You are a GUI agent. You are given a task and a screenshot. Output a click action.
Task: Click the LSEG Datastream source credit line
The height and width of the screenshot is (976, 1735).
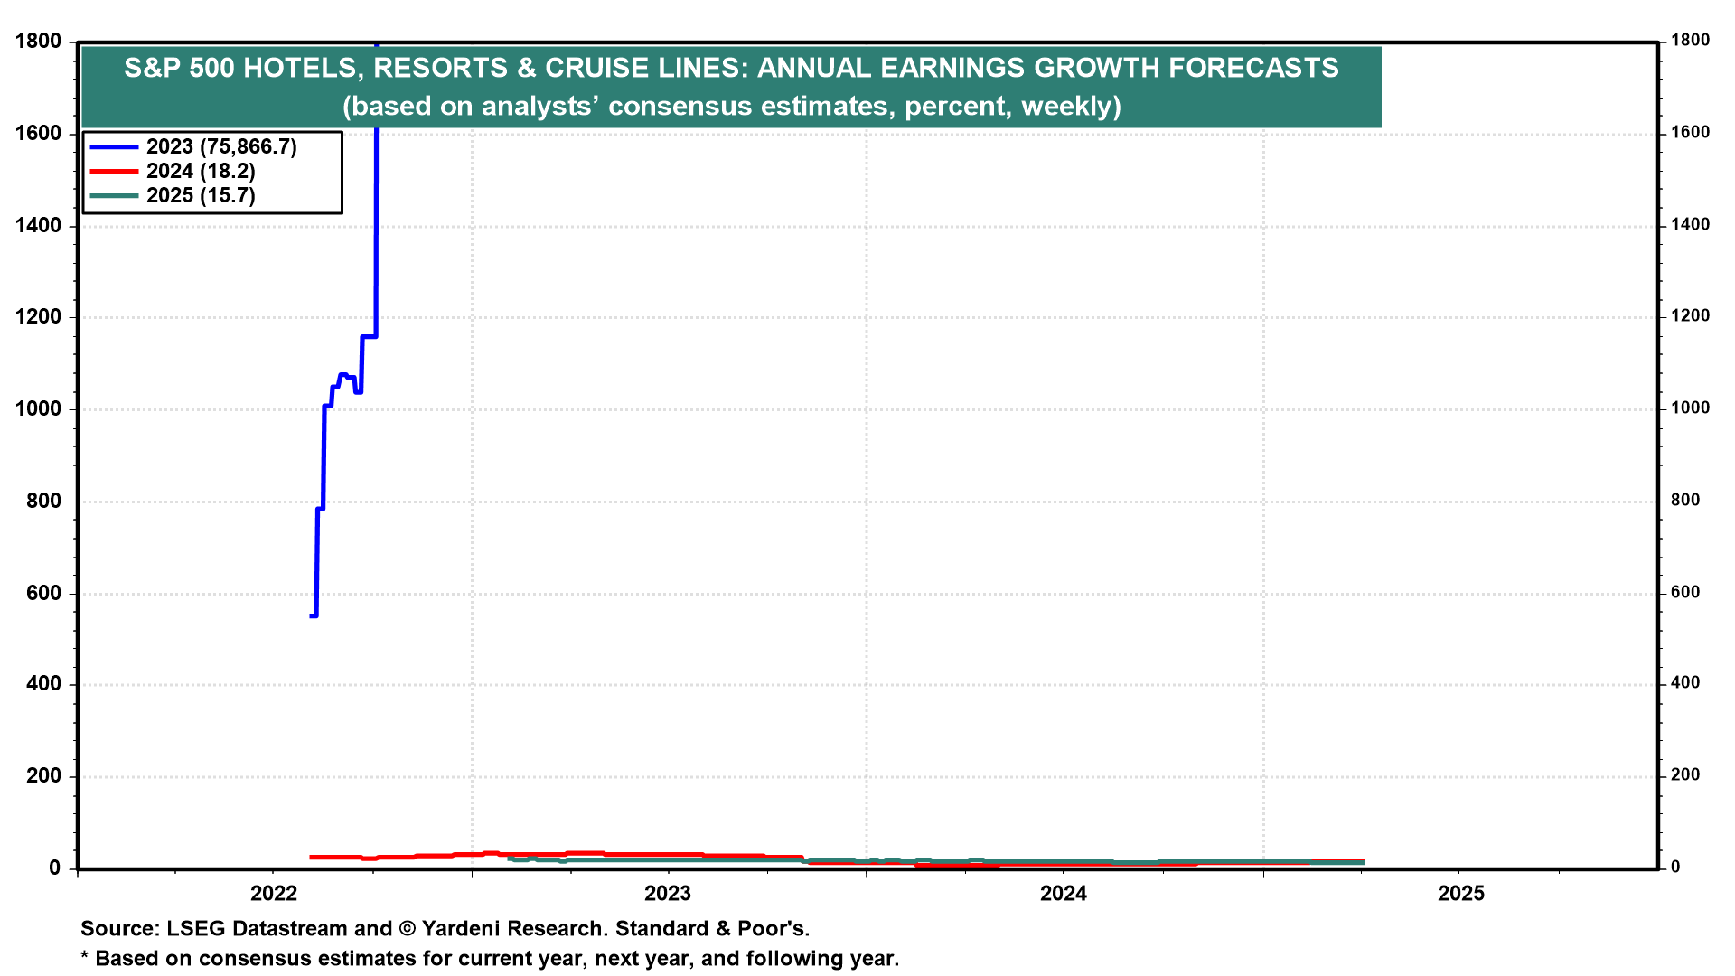[x=445, y=928]
